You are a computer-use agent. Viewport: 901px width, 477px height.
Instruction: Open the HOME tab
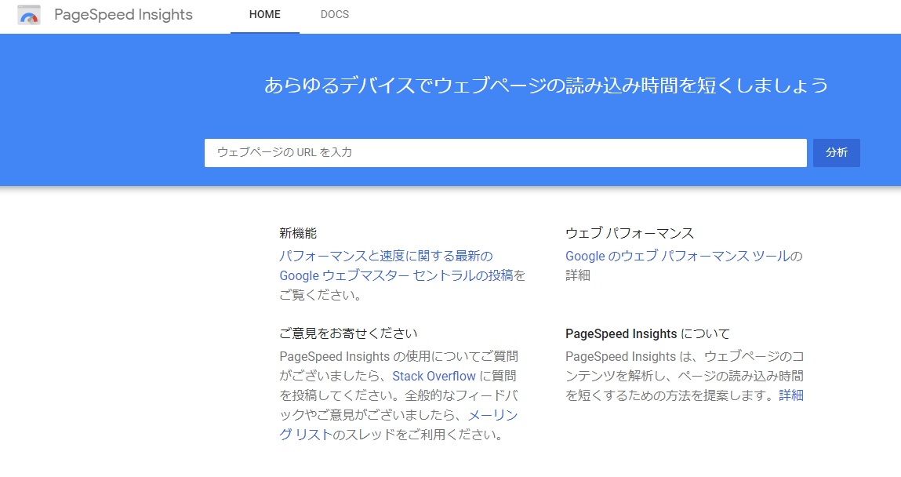click(x=265, y=15)
